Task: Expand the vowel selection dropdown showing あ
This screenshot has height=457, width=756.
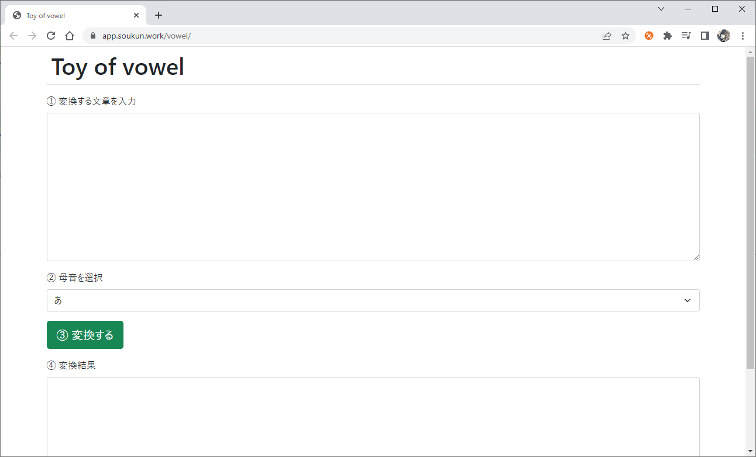Action: coord(373,300)
